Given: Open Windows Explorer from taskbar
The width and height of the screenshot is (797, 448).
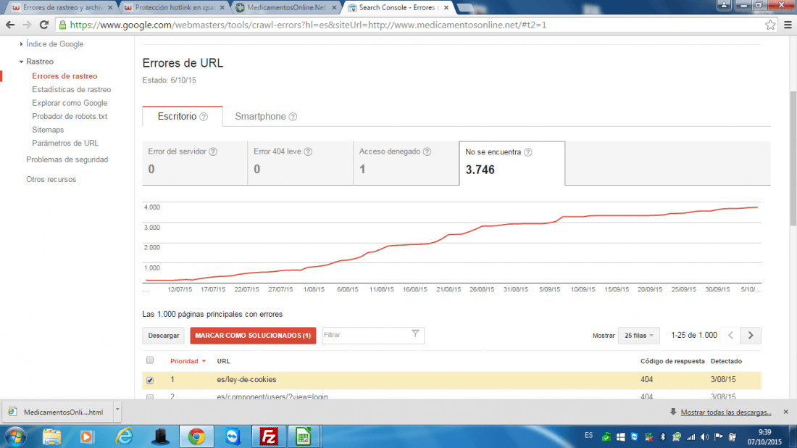Looking at the screenshot, I should click(x=51, y=437).
